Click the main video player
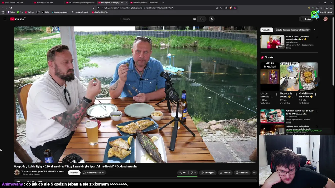Image resolution: width=335 pixels, height=188 pixels. point(135,95)
